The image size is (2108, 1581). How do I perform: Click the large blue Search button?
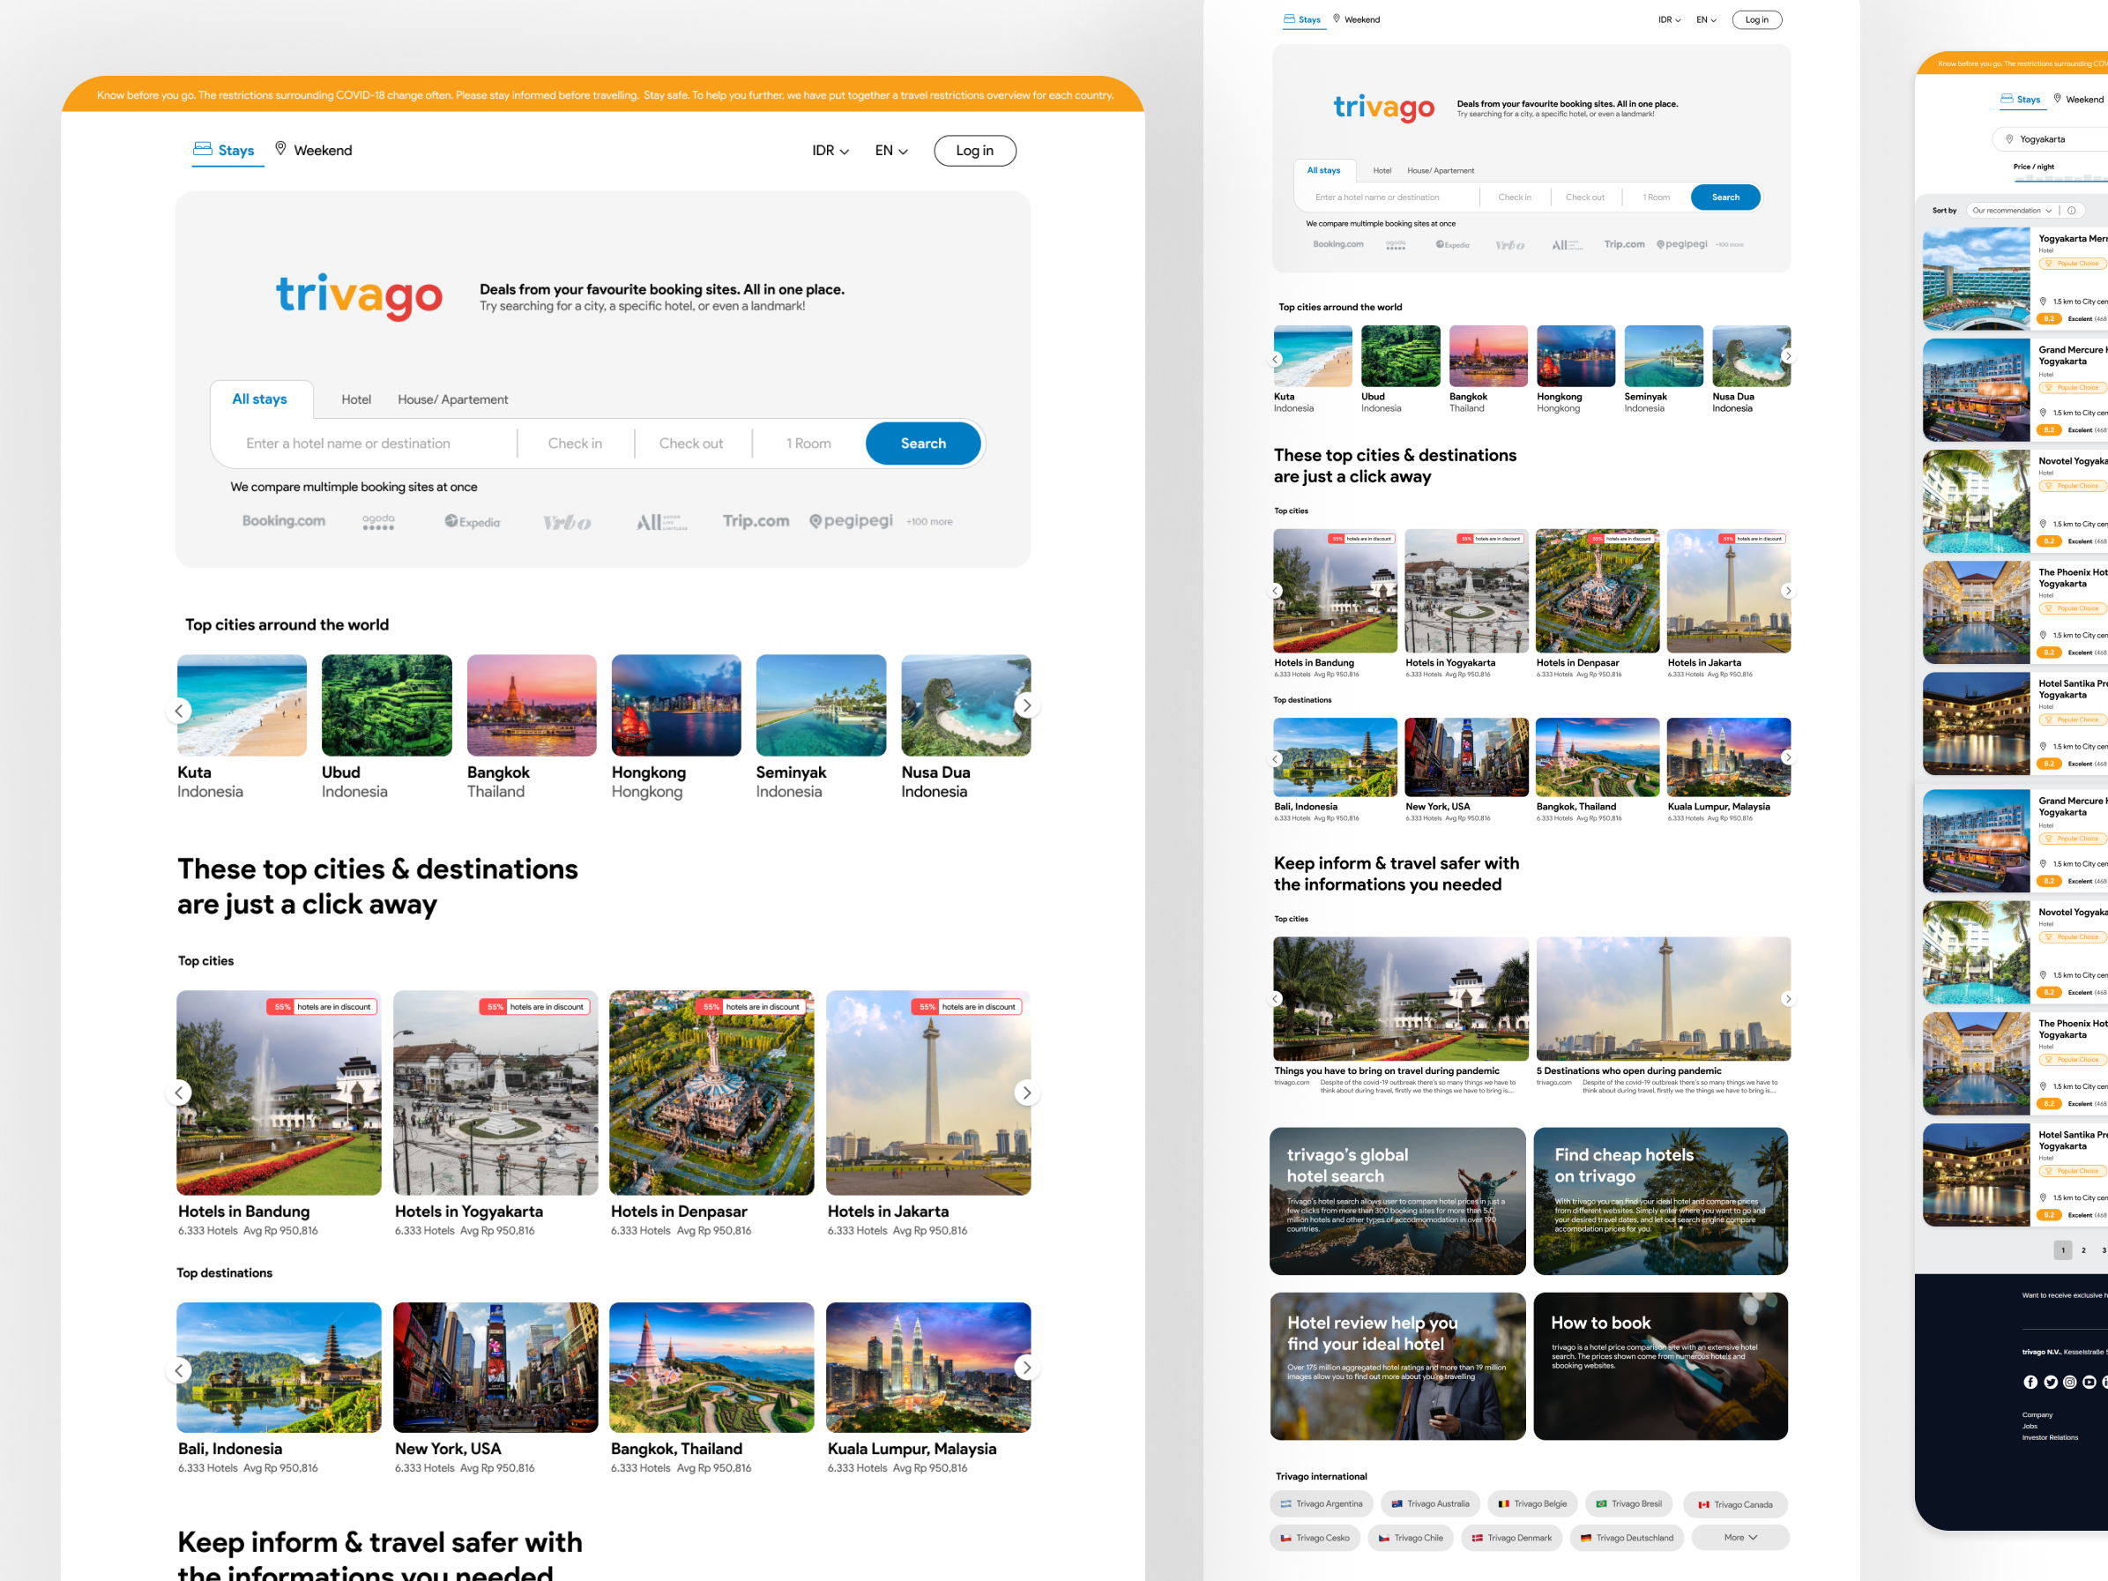point(922,444)
